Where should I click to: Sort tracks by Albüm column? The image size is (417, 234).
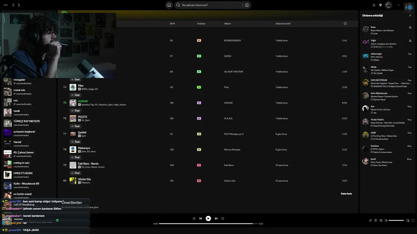(x=227, y=24)
